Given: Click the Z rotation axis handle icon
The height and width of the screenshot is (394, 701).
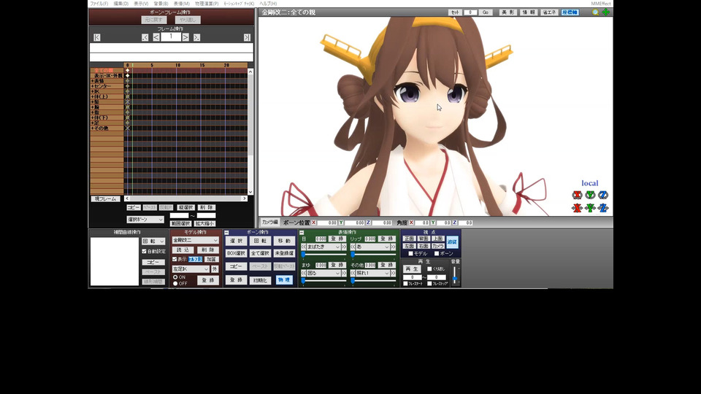Looking at the screenshot, I should point(603,195).
